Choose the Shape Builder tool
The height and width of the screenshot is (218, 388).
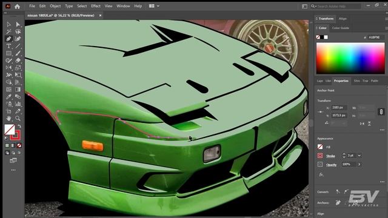(x=8, y=82)
